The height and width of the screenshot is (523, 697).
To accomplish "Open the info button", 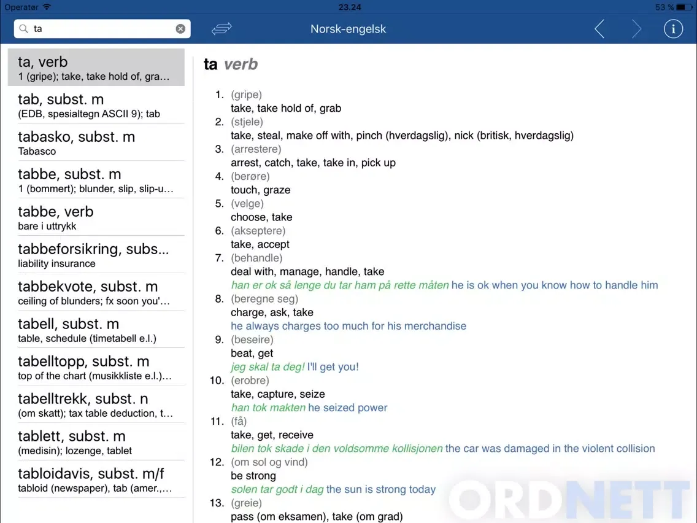I will [673, 29].
